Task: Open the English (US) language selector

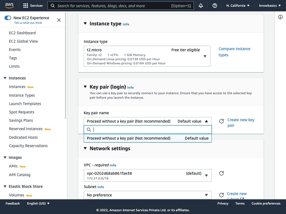Action: tap(38, 203)
